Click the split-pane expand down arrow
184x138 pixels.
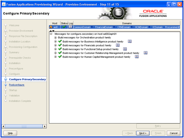click(x=53, y=31)
